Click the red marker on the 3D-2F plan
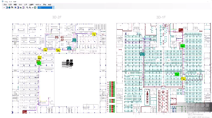Viewport: 212px width, 118px height. click(25, 112)
